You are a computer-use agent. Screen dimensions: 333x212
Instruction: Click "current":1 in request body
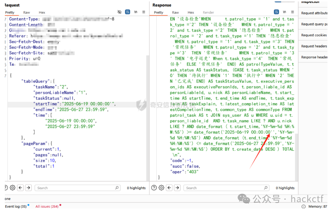point(47,149)
